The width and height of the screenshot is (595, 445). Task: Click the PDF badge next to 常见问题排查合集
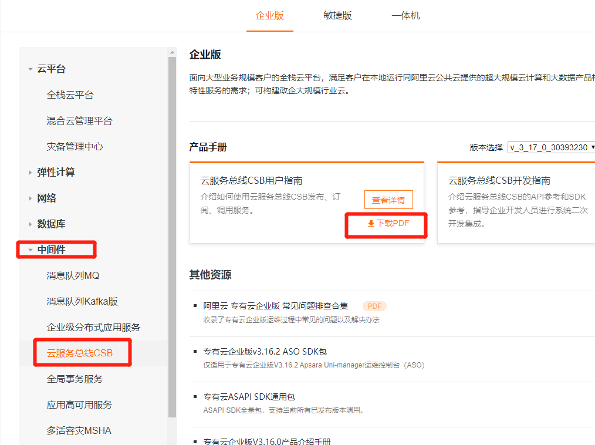coord(374,306)
